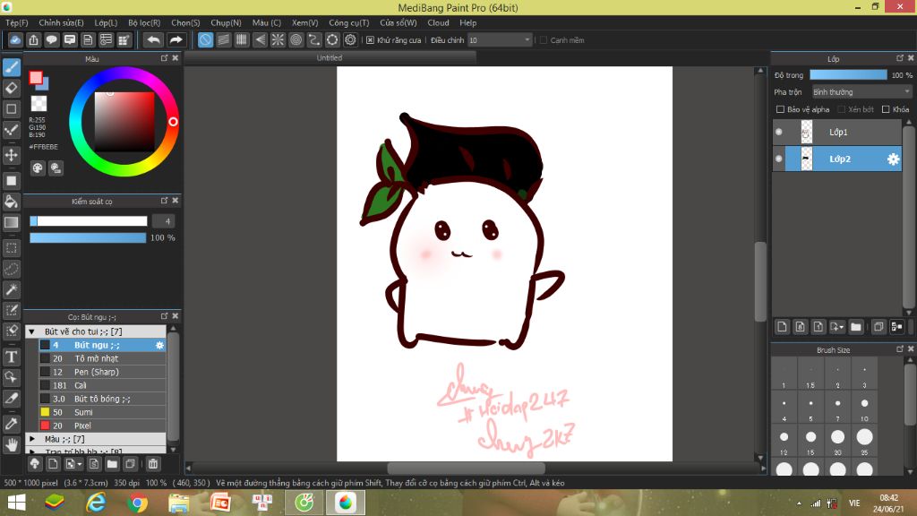Viewport: 917px width, 516px height.
Task: Switch to the Untitled canvas tab
Action: click(x=330, y=58)
